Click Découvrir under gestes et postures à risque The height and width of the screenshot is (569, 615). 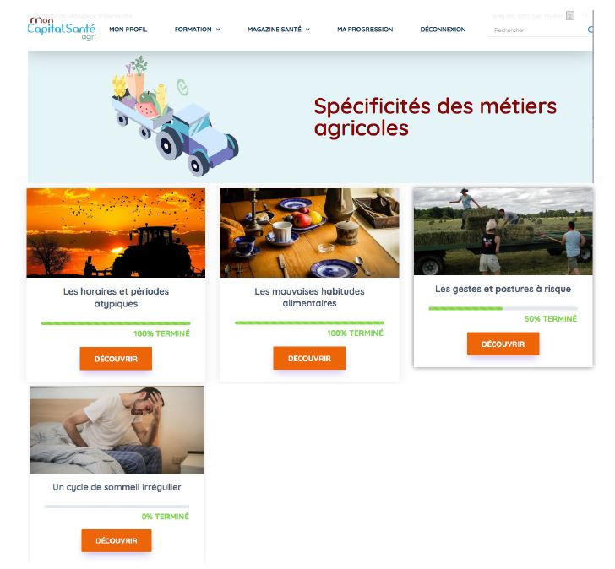pyautogui.click(x=503, y=344)
